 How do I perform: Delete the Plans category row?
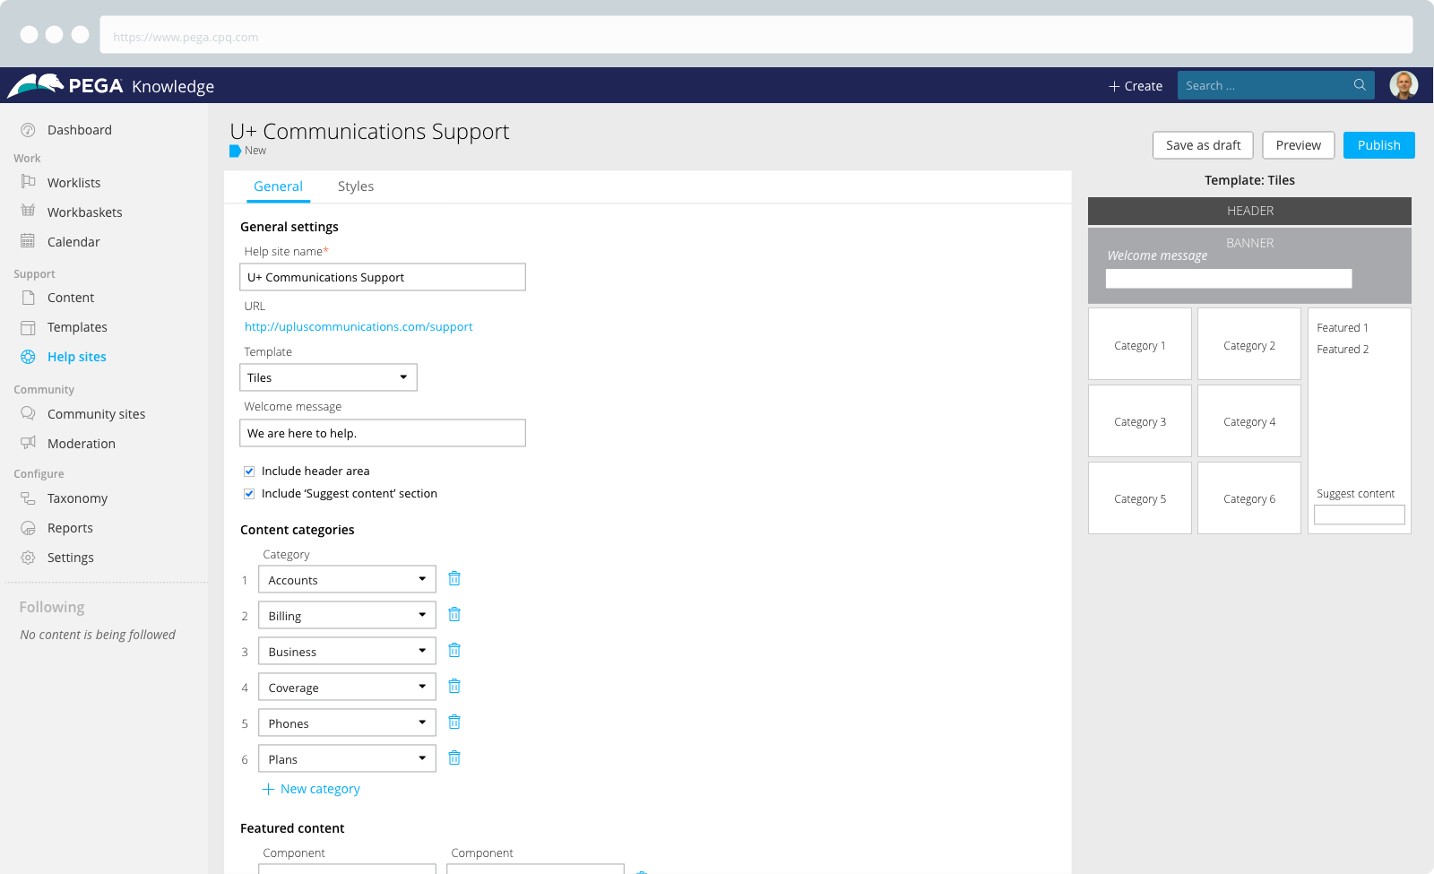click(454, 758)
